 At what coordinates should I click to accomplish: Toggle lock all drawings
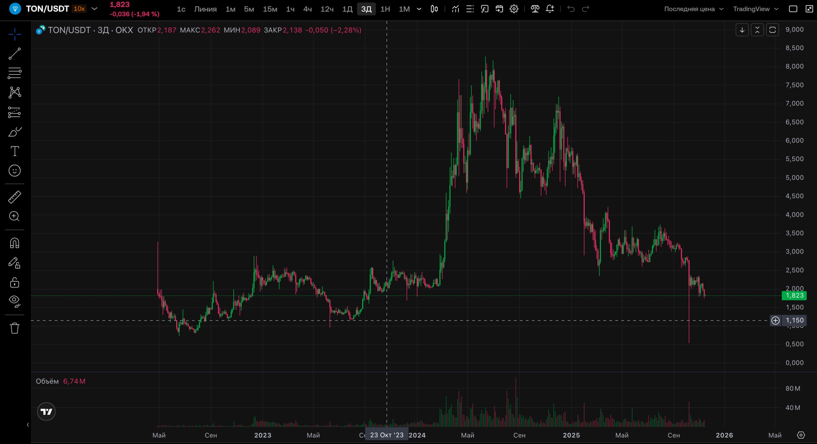(x=15, y=283)
